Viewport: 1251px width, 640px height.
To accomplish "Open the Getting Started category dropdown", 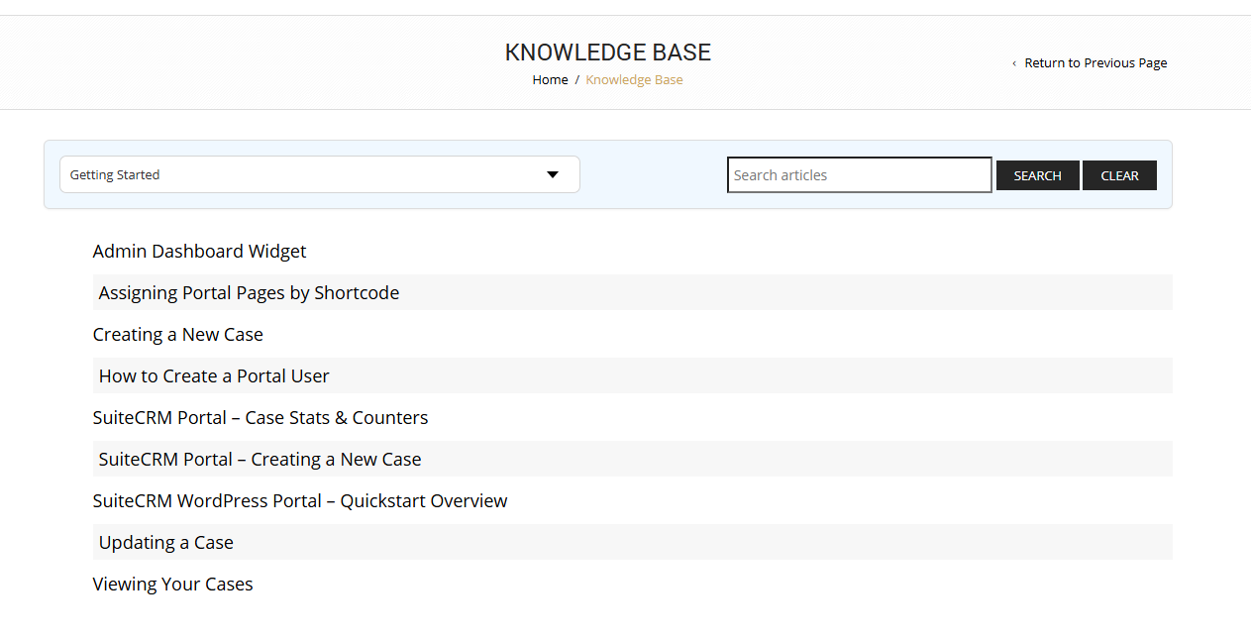I will coord(319,175).
